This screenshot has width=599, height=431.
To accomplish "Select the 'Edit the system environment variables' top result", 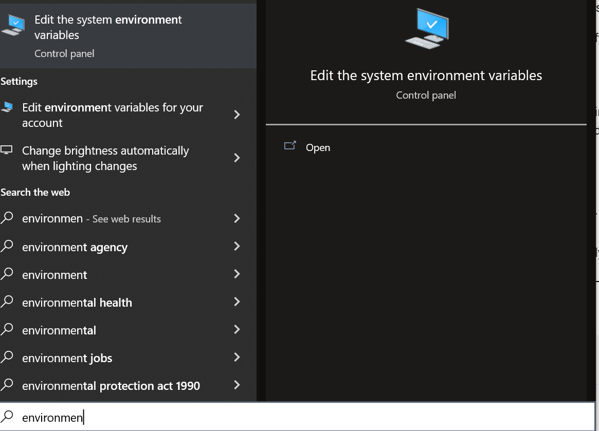I will coord(108,27).
